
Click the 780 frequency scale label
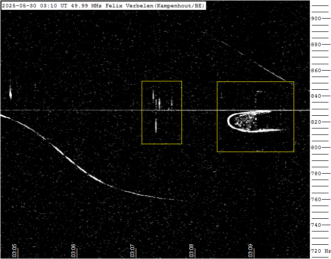click(x=316, y=174)
